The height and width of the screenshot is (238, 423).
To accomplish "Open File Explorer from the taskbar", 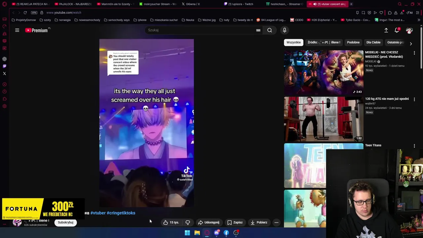I will [x=197, y=233].
